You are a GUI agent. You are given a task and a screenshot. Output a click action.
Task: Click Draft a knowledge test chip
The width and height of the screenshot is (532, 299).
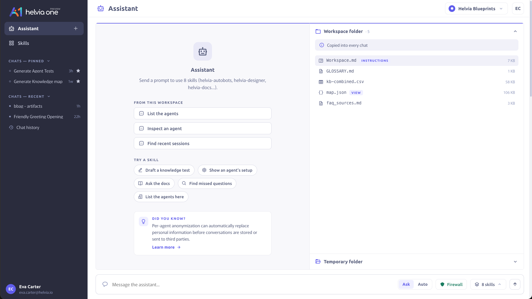[164, 170]
